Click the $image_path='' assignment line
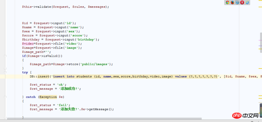Image resolution: width=262 pixels, height=122 pixels. 36,52
